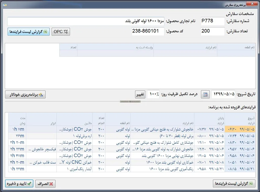Open top گزارش لیست فرایندها Excel report
Screen dimensions: 260x192
point(28,32)
